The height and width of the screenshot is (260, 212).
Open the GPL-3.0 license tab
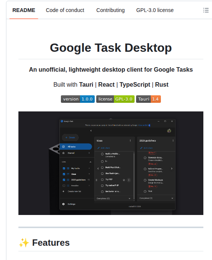[x=155, y=10]
